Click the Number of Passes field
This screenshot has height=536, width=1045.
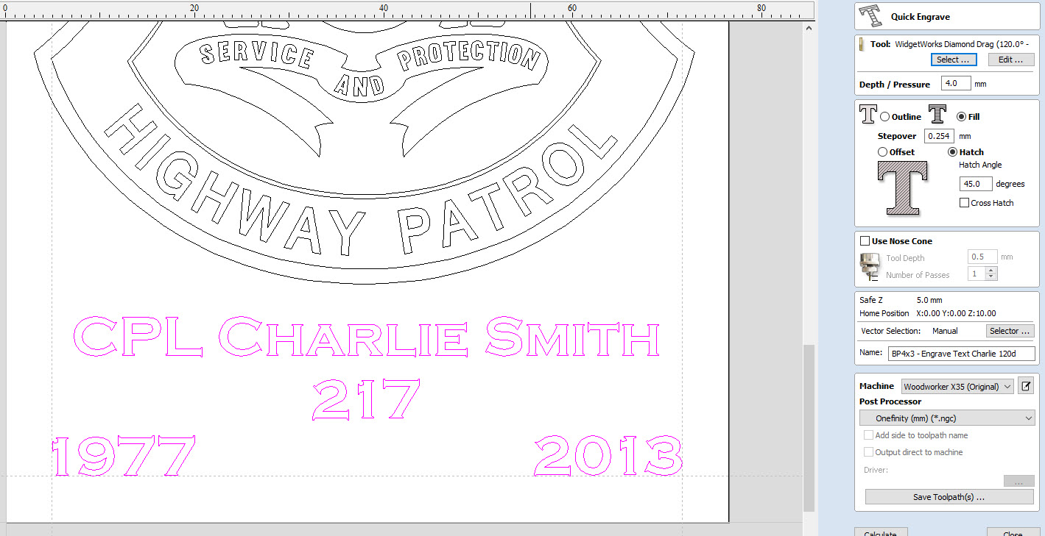click(977, 274)
